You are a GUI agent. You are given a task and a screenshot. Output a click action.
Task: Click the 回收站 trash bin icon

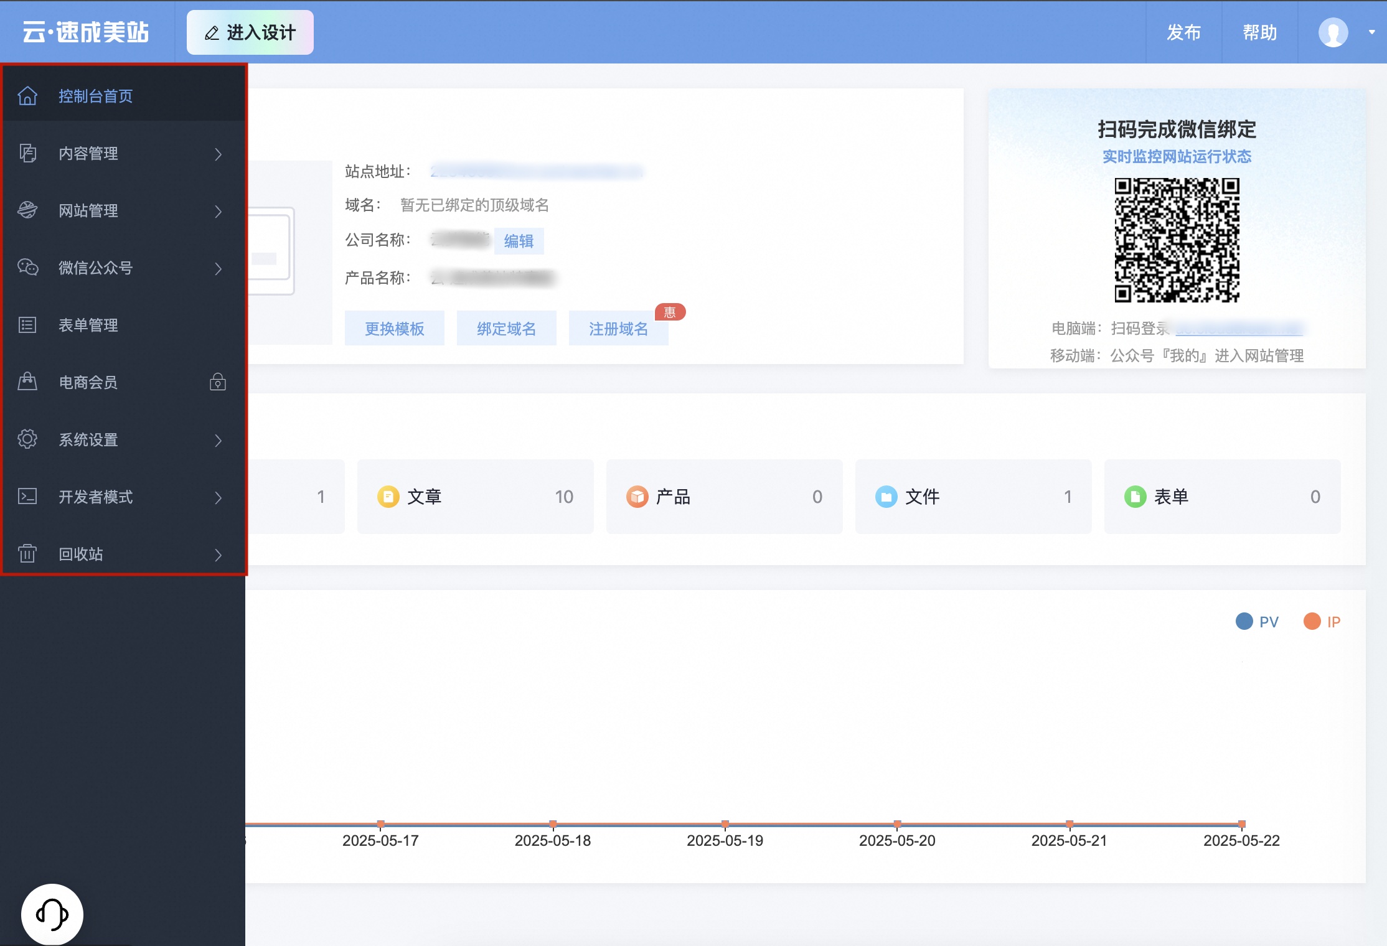27,553
